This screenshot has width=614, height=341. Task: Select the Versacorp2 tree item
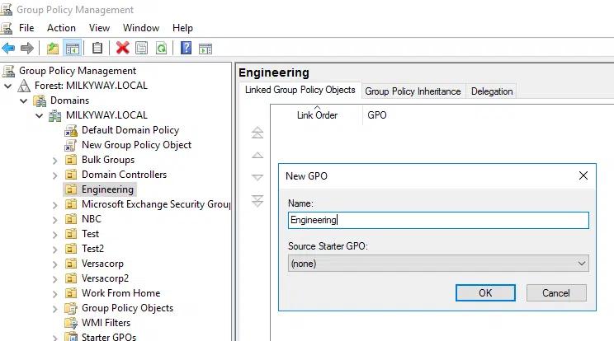coord(105,278)
